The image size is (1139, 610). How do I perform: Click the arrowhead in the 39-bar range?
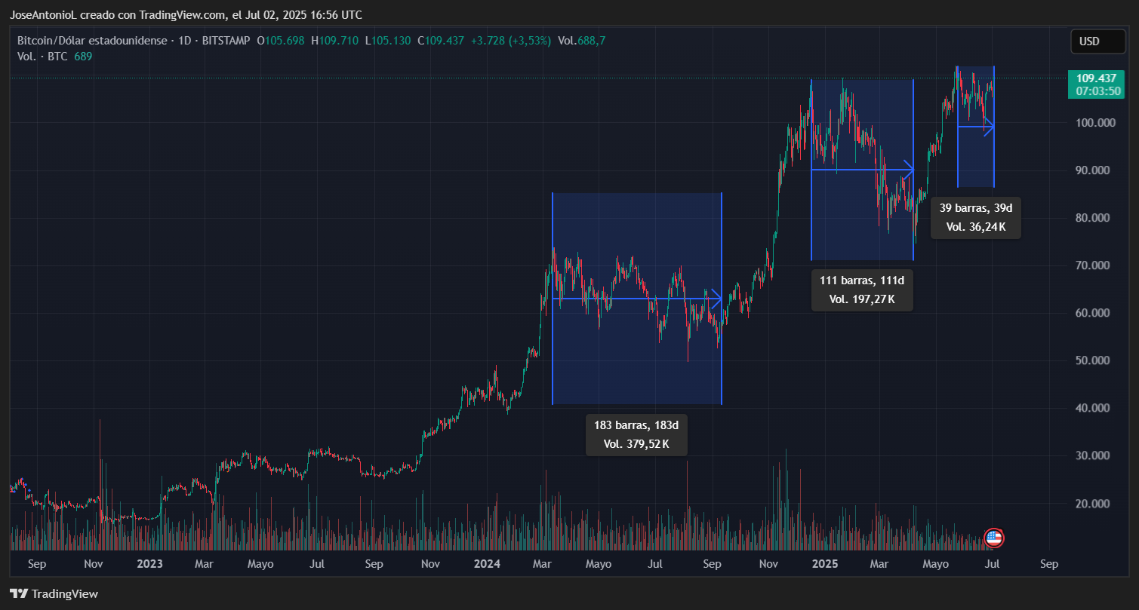989,127
